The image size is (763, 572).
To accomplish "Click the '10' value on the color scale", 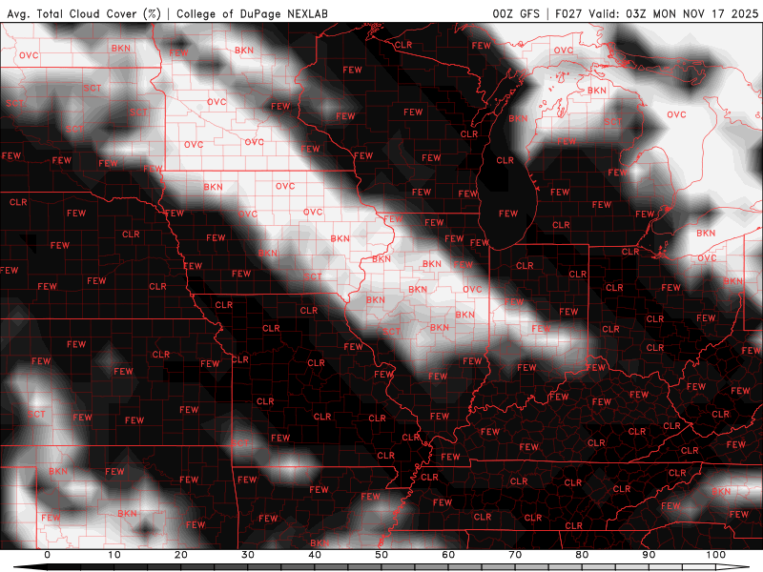I will (113, 555).
